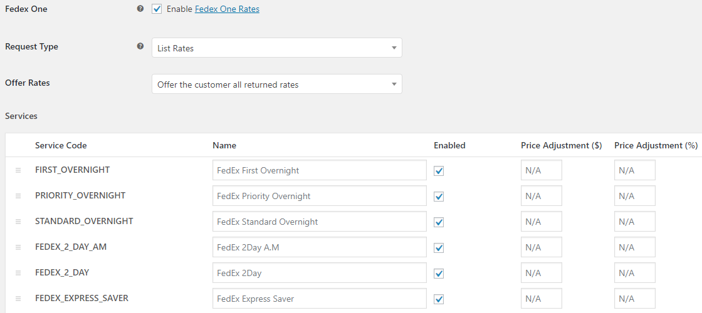Viewport: 702px width, 313px height.
Task: Uncheck Enabled for FedEx 2Day A.M
Action: [439, 248]
